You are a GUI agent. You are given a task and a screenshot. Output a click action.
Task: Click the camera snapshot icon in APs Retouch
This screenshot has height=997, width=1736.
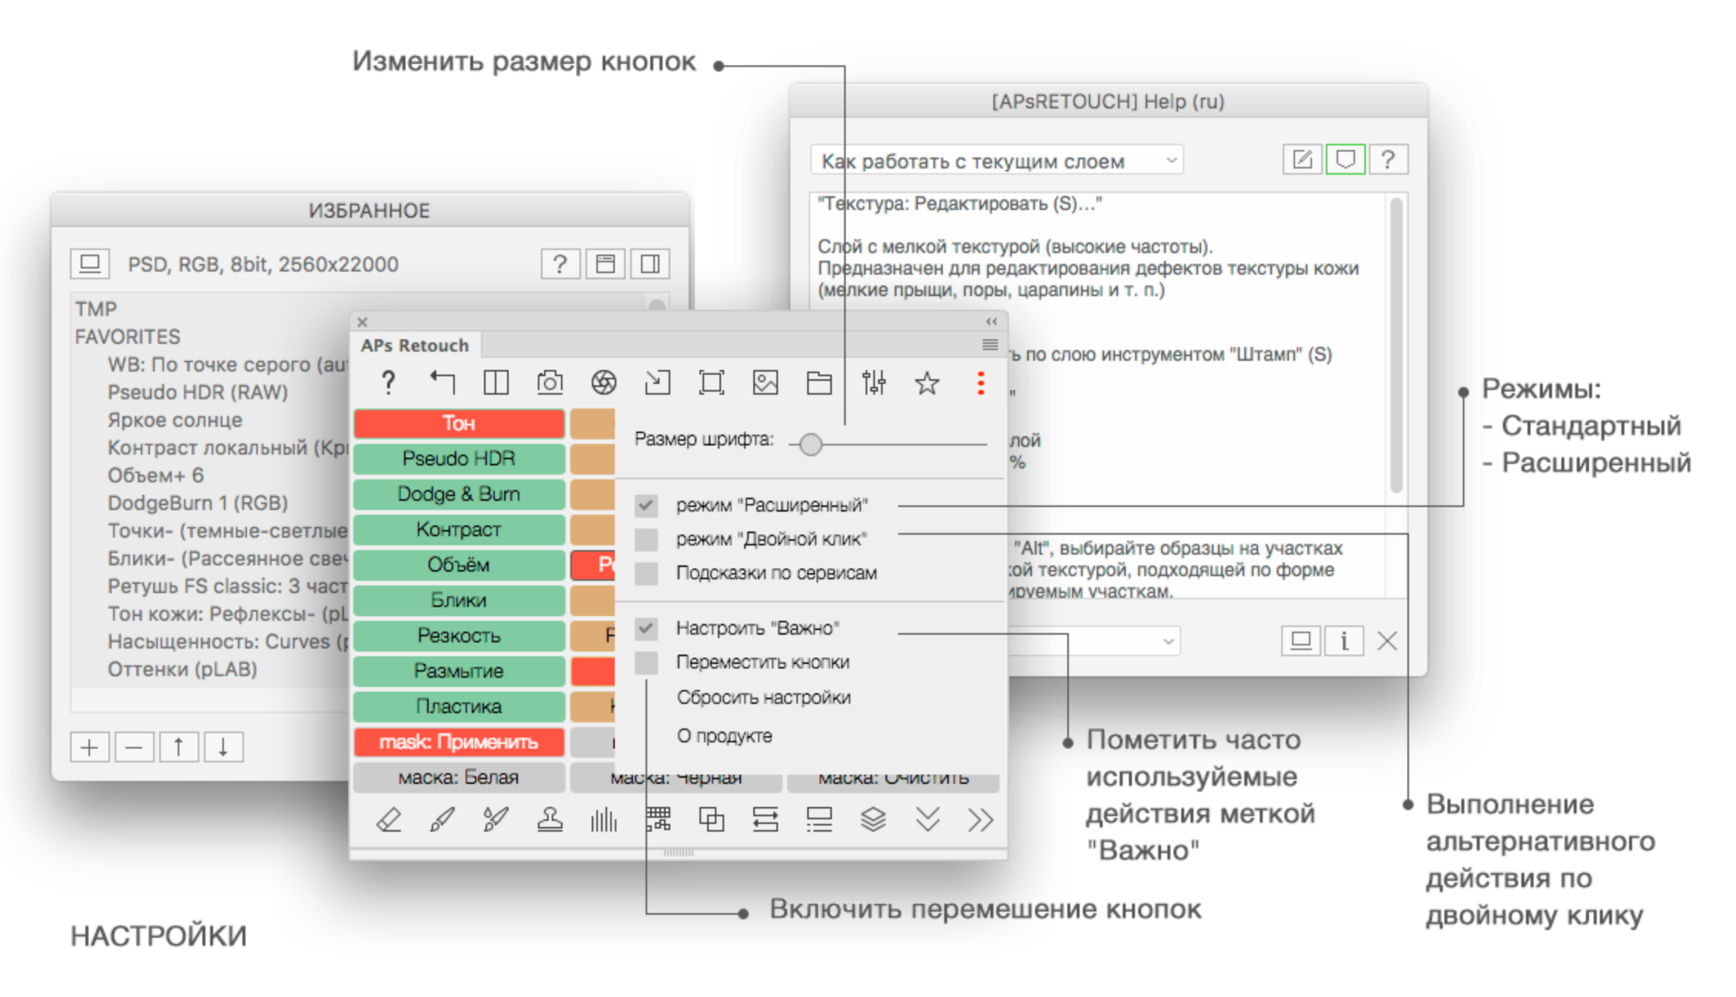tap(549, 382)
